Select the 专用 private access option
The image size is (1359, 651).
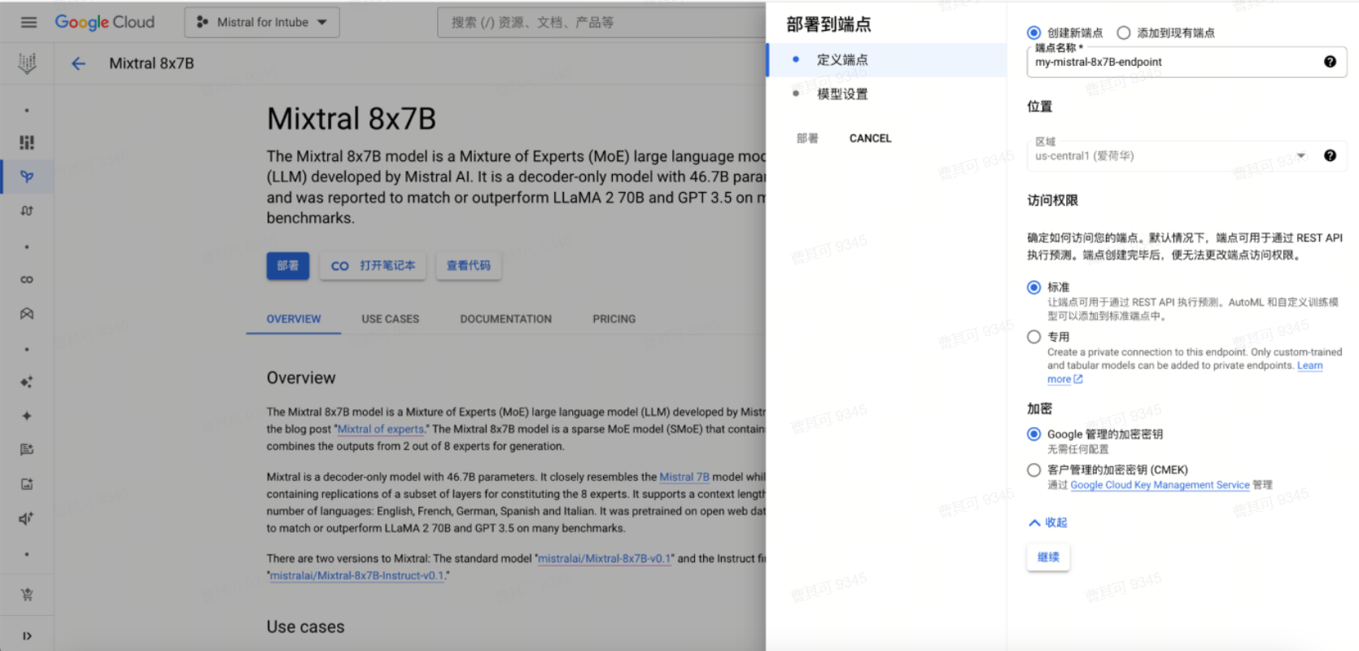tap(1034, 337)
